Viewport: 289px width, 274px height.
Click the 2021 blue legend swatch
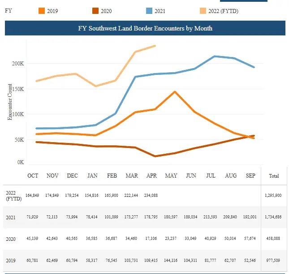pos(151,11)
